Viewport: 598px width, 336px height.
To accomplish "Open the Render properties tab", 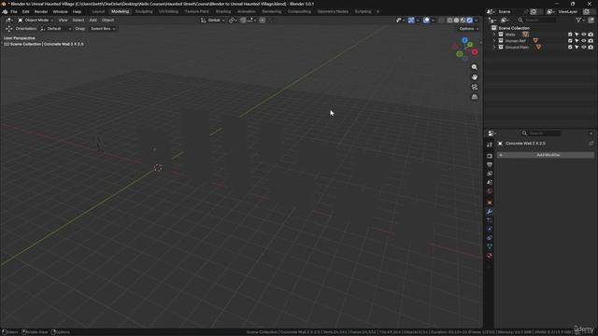I will click(490, 156).
